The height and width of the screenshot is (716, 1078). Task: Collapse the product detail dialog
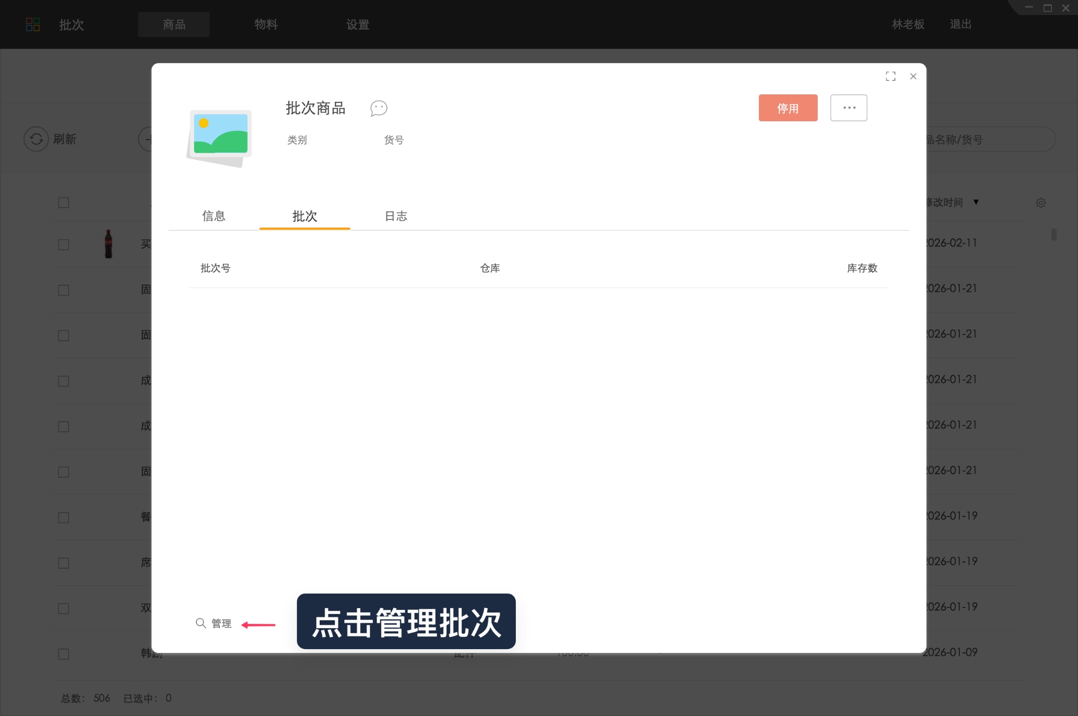pyautogui.click(x=913, y=76)
